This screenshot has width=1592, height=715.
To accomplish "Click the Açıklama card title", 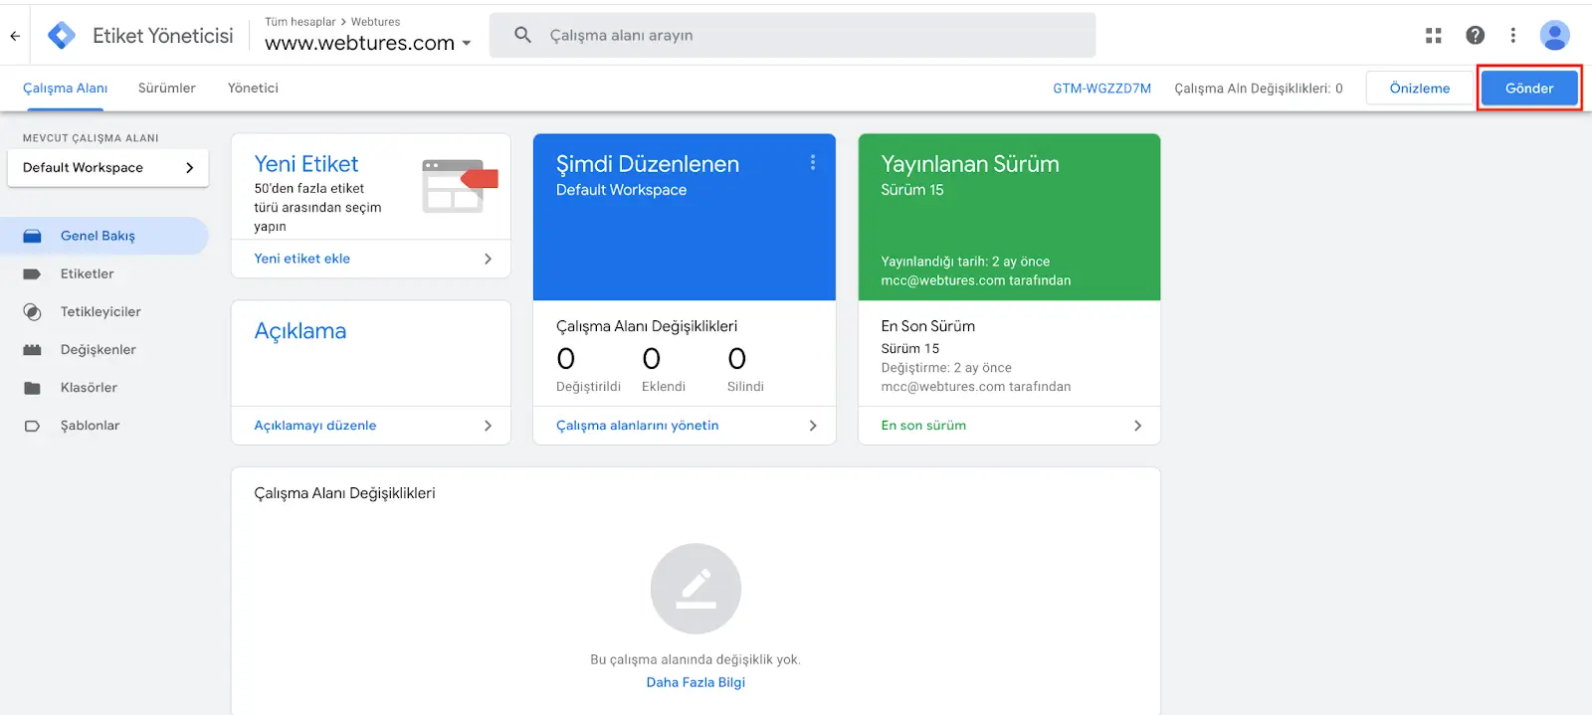I will 300,331.
